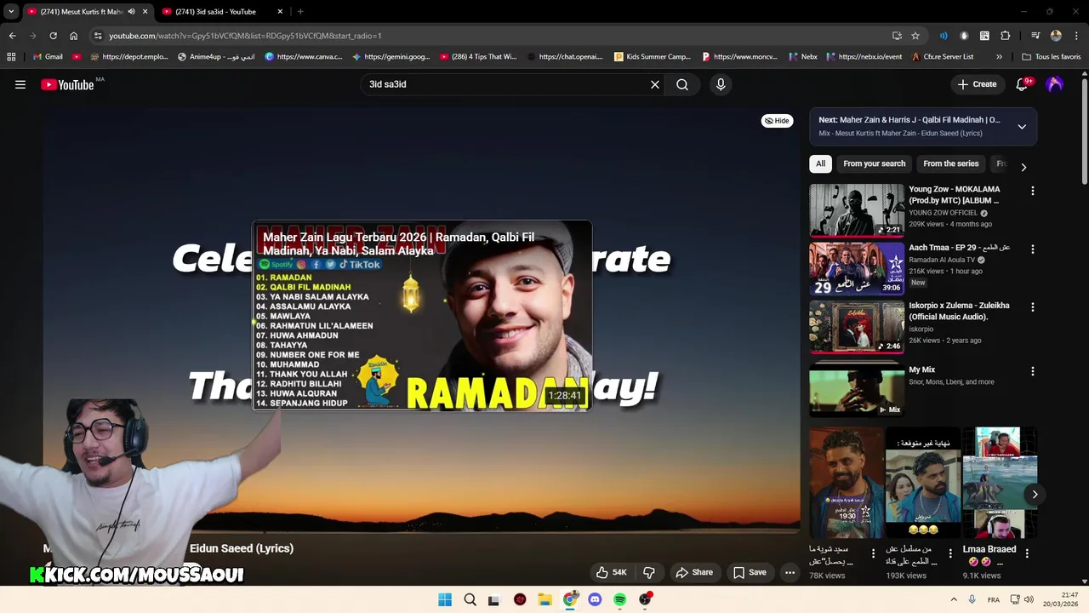
Task: Open the Tous les favoris folder
Action: coord(1052,57)
